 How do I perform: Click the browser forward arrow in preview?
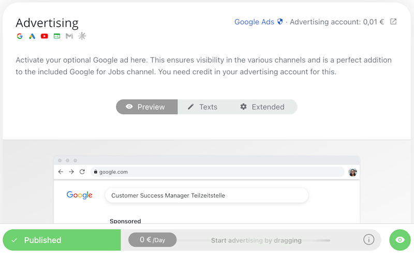click(71, 172)
